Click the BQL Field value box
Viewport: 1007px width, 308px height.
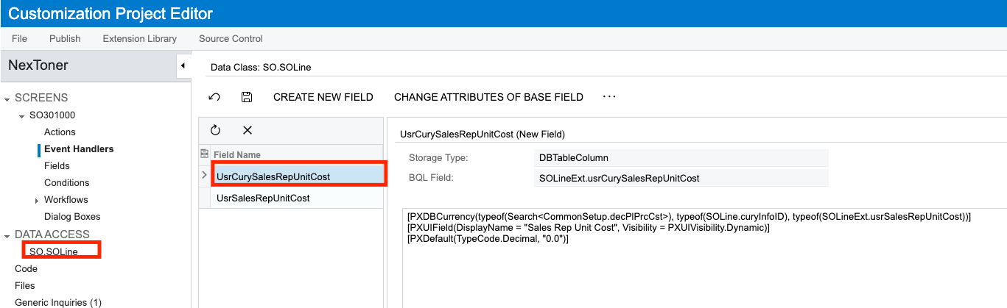pos(681,178)
